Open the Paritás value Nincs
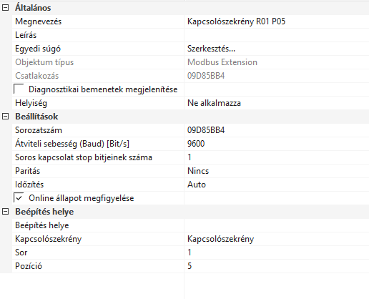369x299 pixels. [277, 171]
